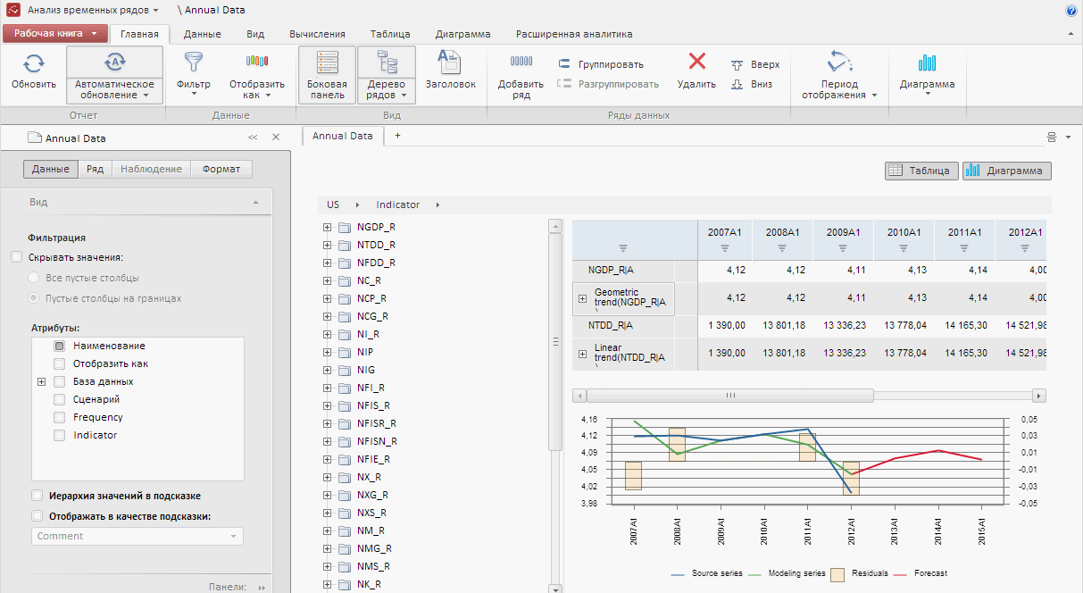Click the red Удалить delete icon
This screenshot has width=1083, height=593.
point(696,63)
